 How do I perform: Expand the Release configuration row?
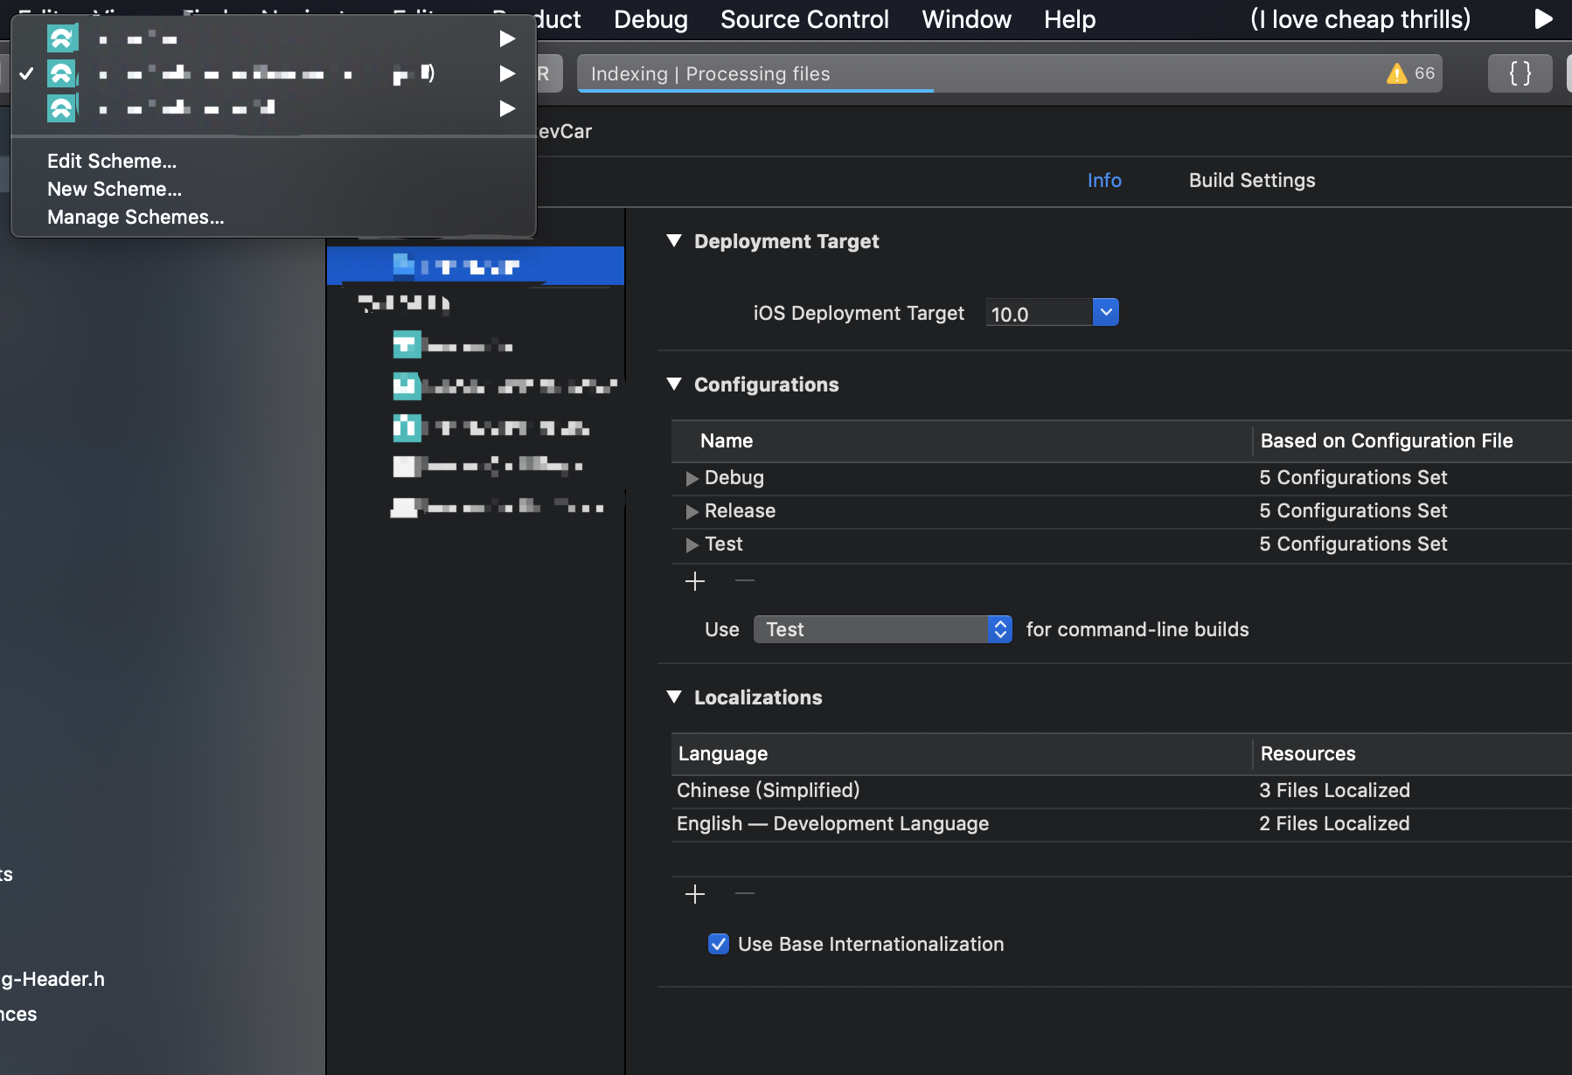tap(692, 511)
